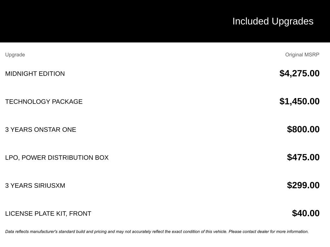Image resolution: width=330 pixels, height=247 pixels.
Task: Select the 3 YEARS ONSTAR ONE row label
Action: click(41, 130)
